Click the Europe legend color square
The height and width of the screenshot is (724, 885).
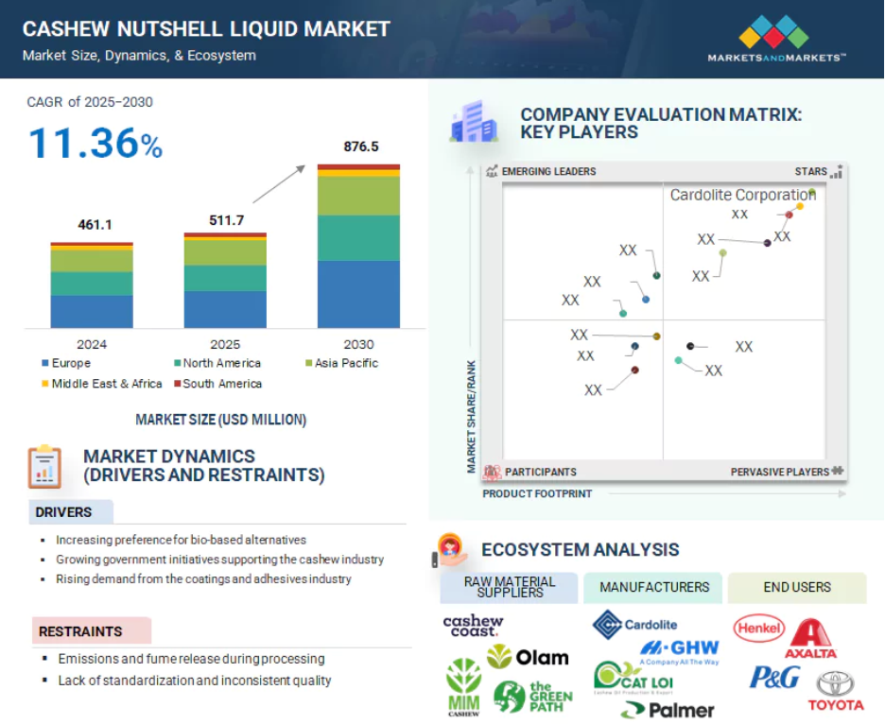[45, 363]
